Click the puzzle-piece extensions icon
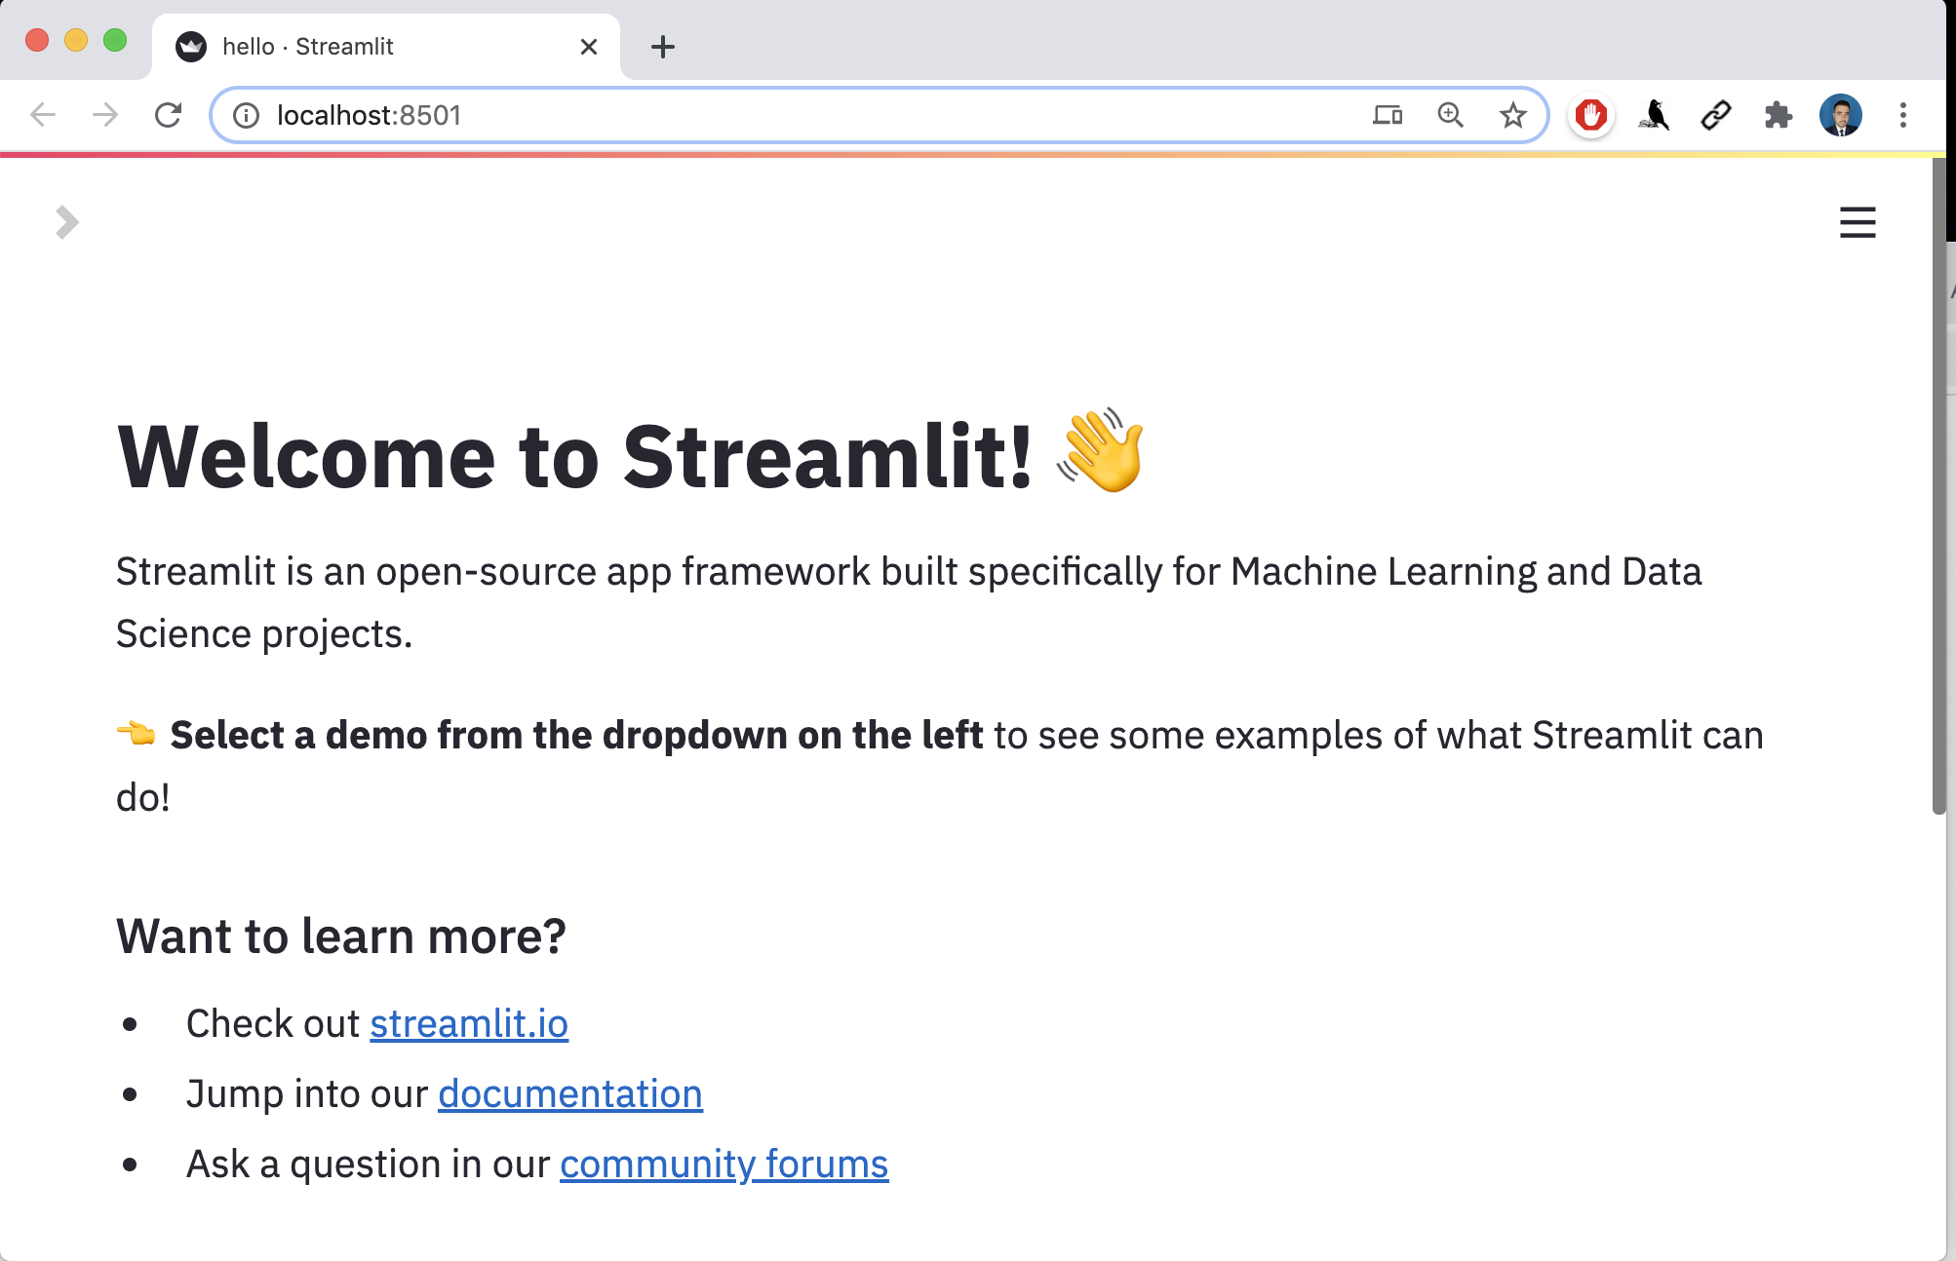The image size is (1956, 1261). [x=1779, y=115]
